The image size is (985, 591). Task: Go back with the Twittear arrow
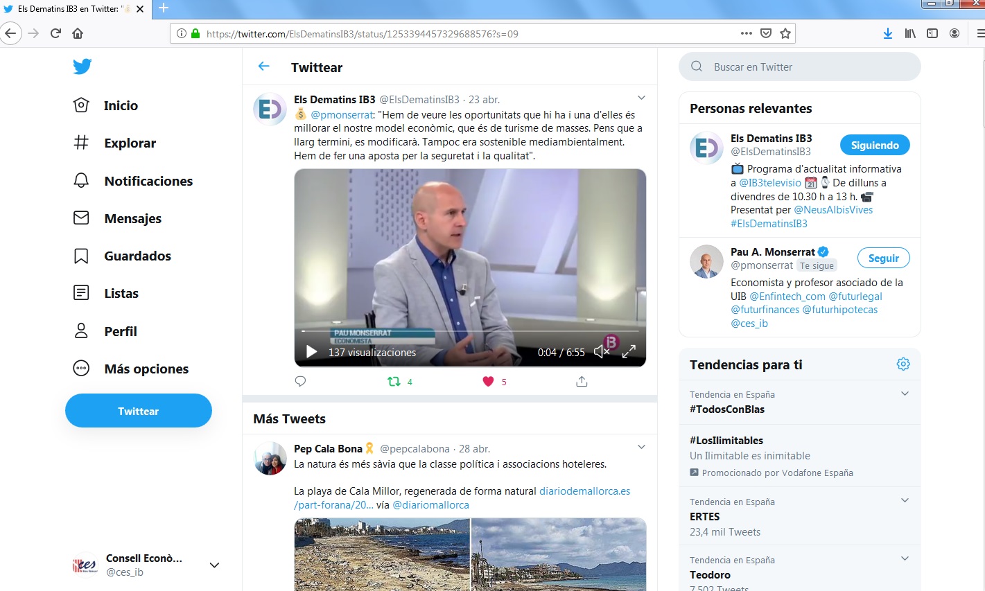pos(263,67)
